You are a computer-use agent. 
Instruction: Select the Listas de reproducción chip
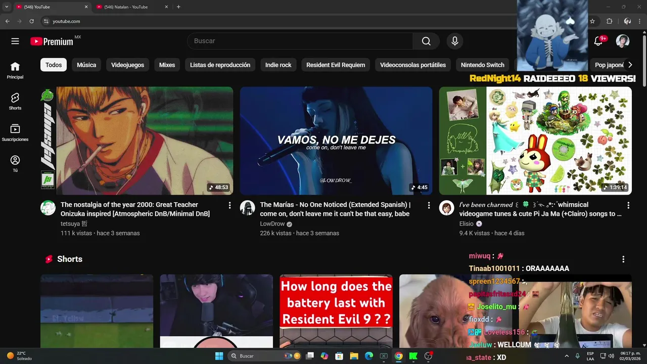tap(220, 65)
